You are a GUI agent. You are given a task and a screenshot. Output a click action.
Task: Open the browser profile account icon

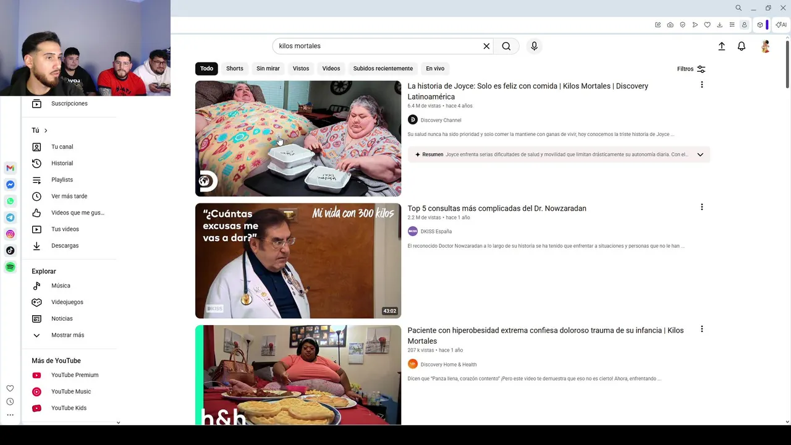pyautogui.click(x=744, y=25)
